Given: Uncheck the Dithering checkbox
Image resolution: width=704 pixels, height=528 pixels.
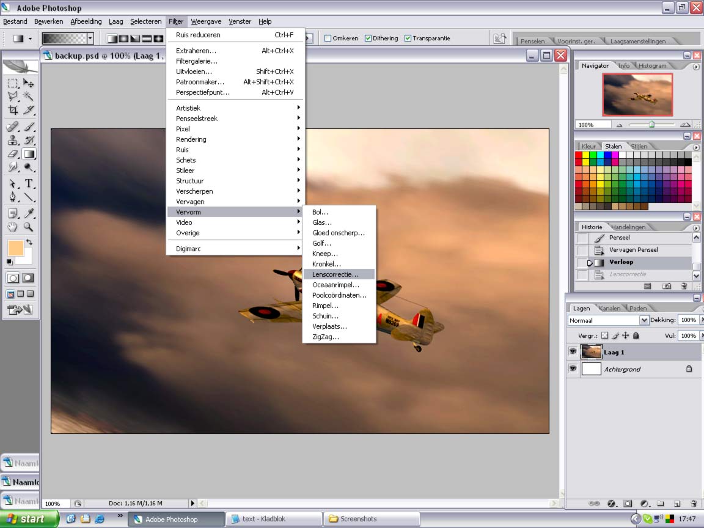Looking at the screenshot, I should pos(369,38).
